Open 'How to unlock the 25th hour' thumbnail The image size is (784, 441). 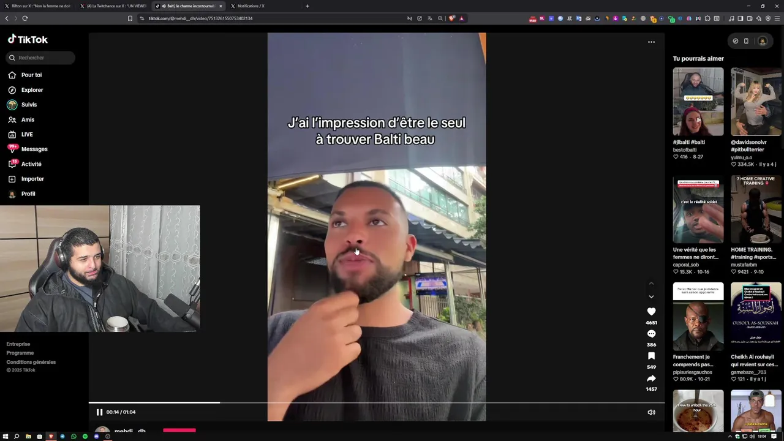pyautogui.click(x=698, y=411)
